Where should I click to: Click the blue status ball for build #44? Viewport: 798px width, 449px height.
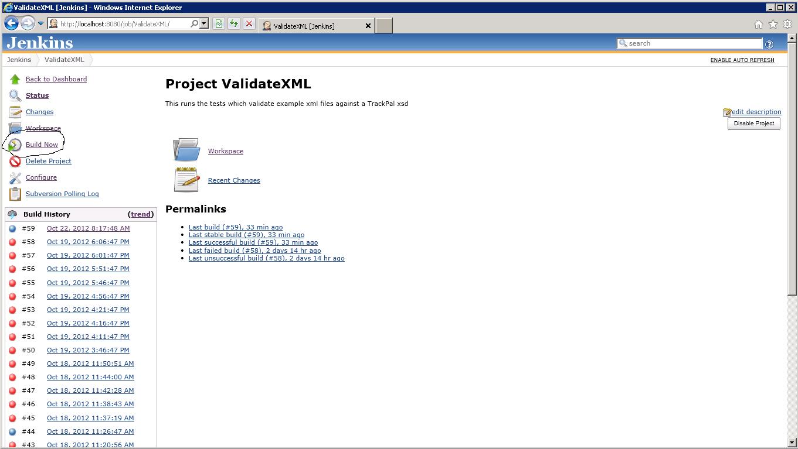(x=12, y=431)
